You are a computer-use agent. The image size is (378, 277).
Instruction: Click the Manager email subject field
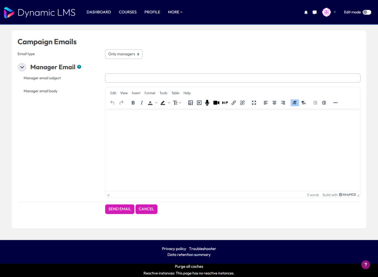point(233,78)
